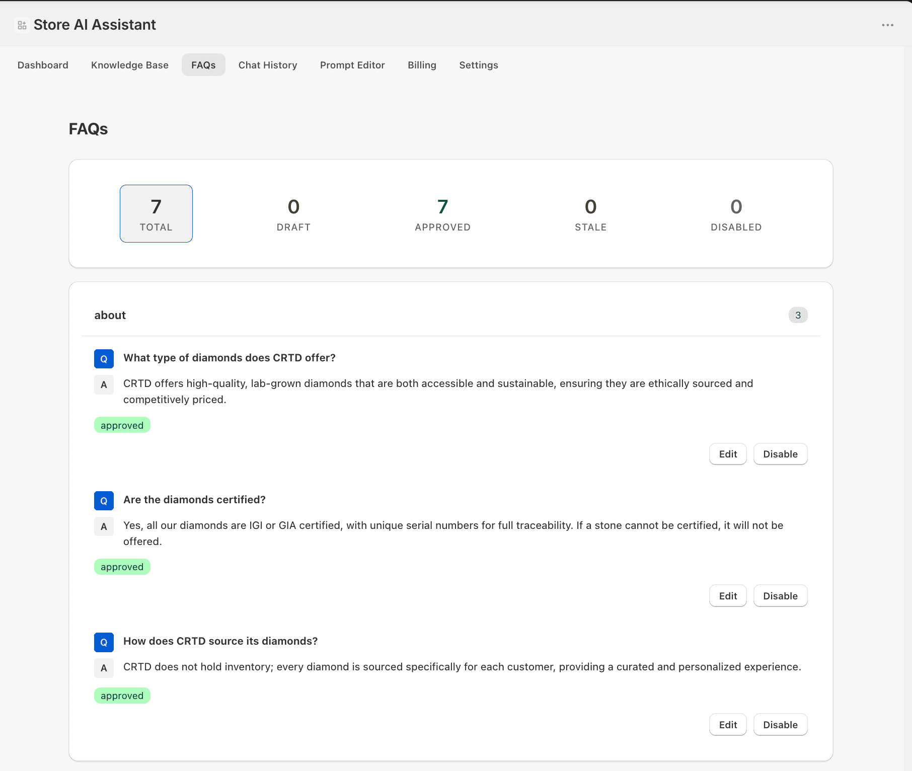912x771 pixels.
Task: Click the Q icon for the certified diamonds question
Action: 104,500
